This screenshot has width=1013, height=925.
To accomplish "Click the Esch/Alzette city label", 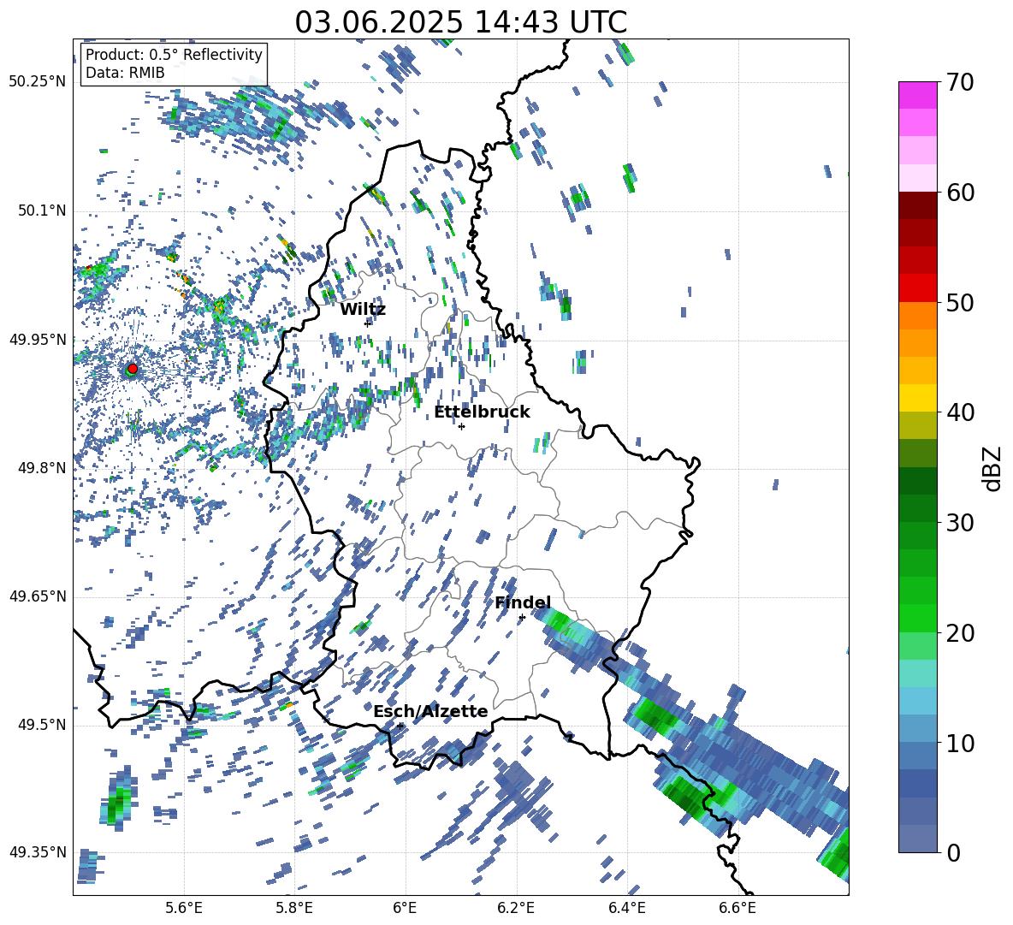I will 430,711.
